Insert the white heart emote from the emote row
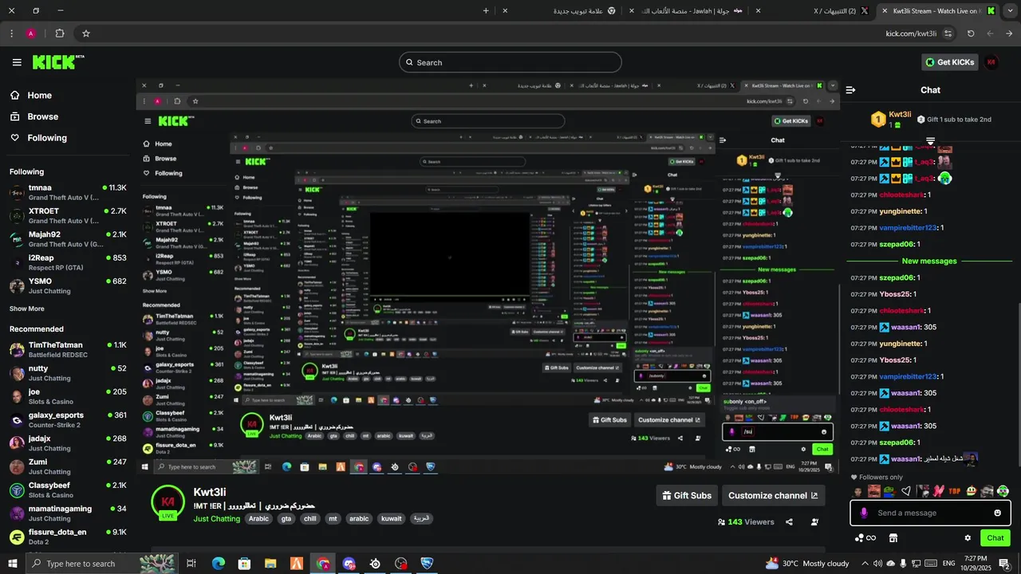This screenshot has width=1021, height=574. [x=905, y=491]
